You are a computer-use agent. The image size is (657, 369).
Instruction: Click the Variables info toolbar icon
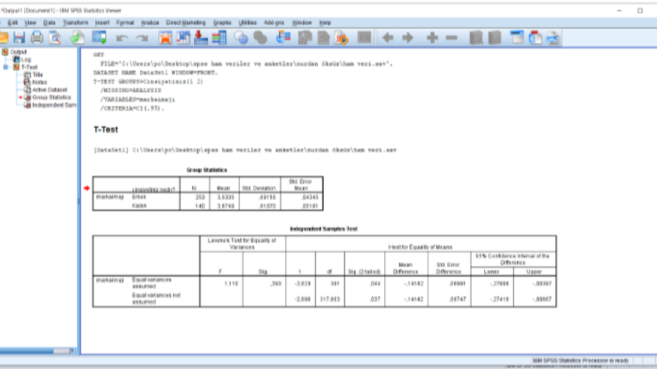click(220, 38)
